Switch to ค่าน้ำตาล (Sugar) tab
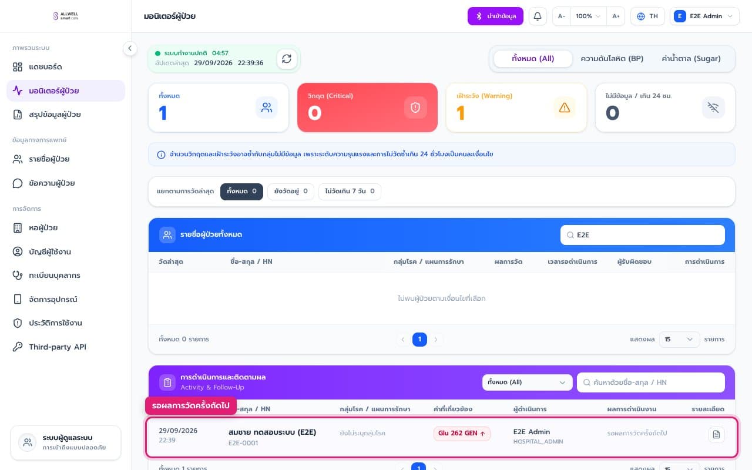Screen dimensions: 752x470 click(691, 59)
